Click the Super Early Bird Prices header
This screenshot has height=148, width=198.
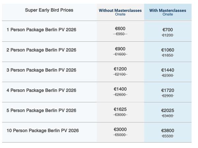(49, 10)
